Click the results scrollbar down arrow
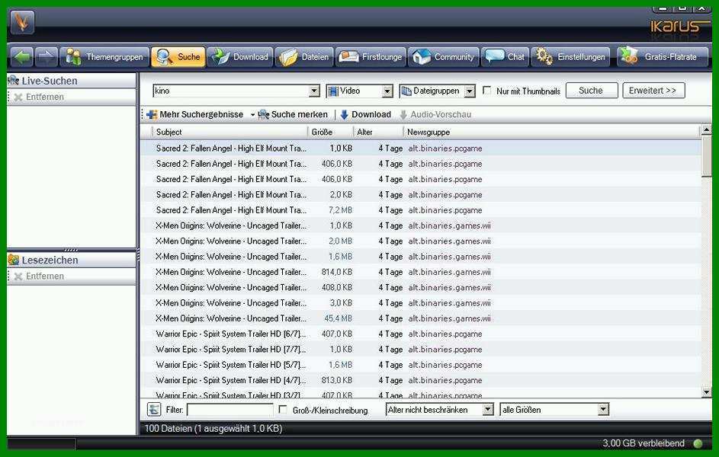This screenshot has width=719, height=457. (706, 392)
